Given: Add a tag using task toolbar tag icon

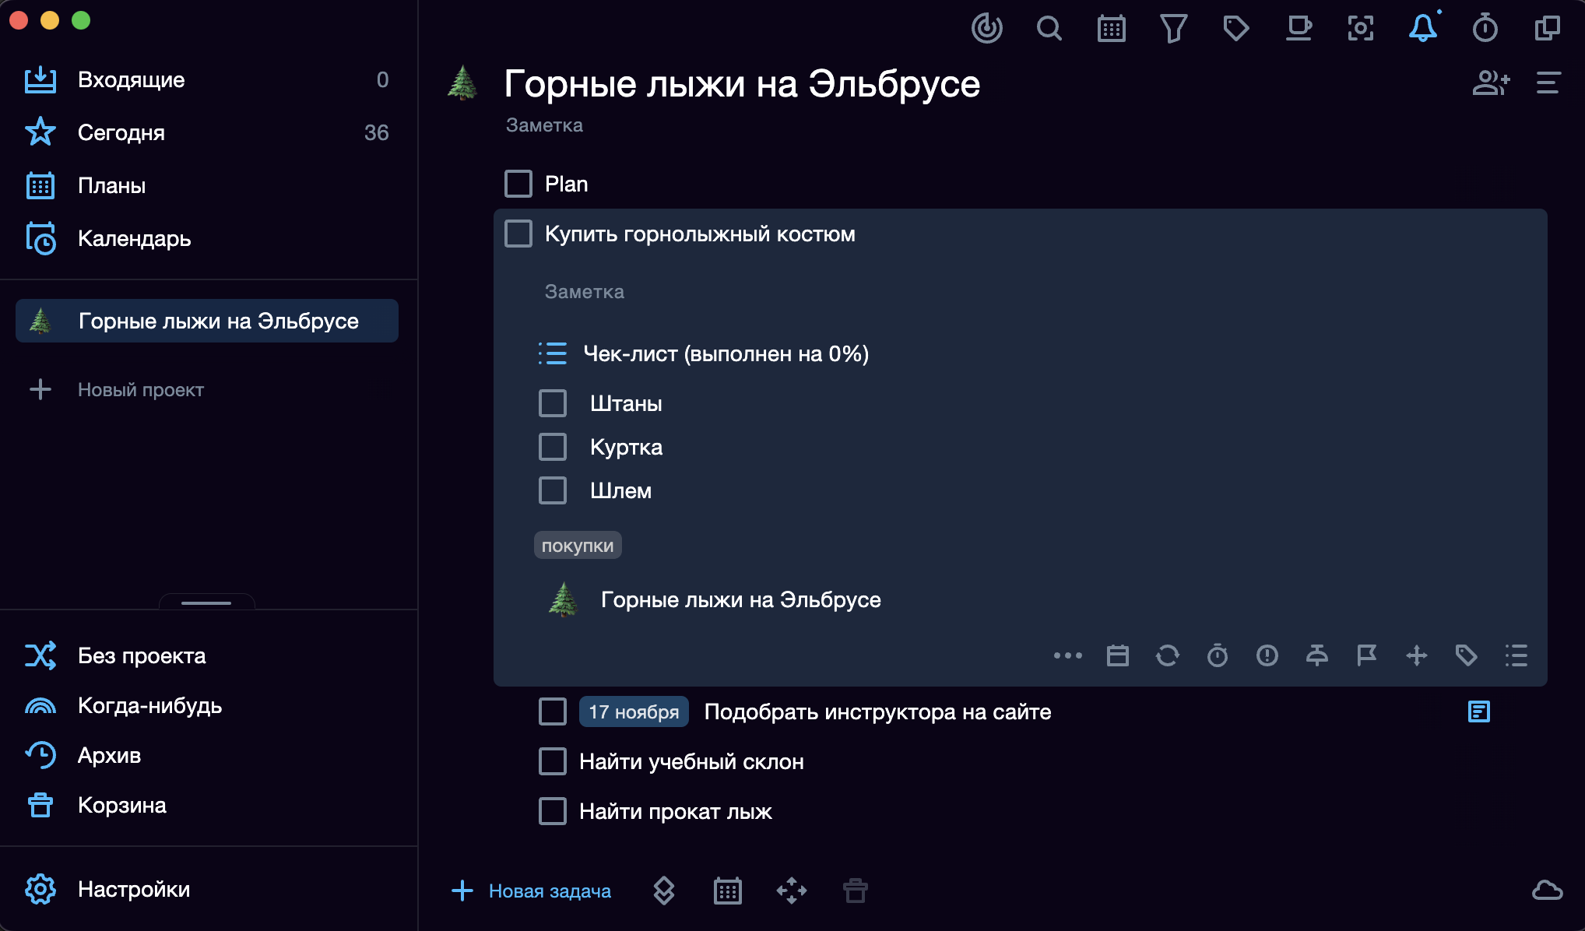Looking at the screenshot, I should [1467, 655].
